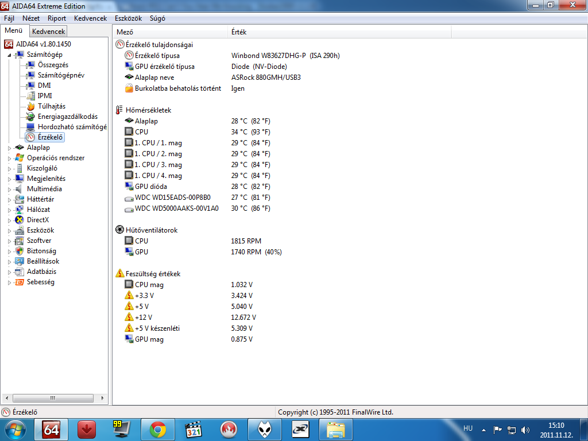Open the Fájl menu
Viewport: 588px width, 441px height.
[x=9, y=18]
